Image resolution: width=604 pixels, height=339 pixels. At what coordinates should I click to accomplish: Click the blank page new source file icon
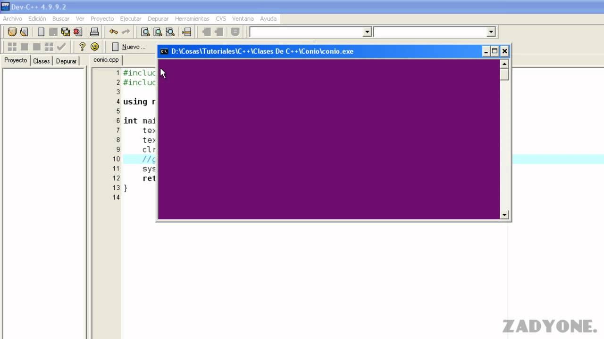pos(41,32)
